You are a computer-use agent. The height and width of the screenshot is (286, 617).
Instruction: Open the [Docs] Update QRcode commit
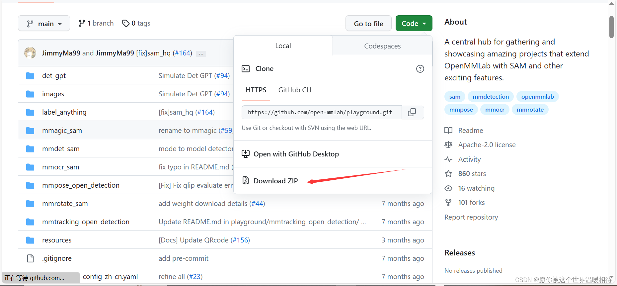[193, 240]
